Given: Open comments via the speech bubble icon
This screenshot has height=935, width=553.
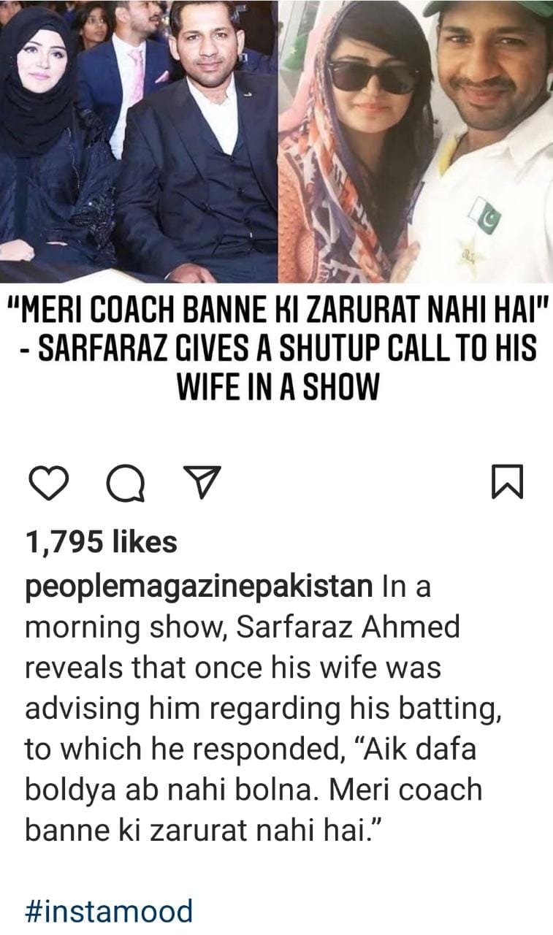Looking at the screenshot, I should coord(125,483).
